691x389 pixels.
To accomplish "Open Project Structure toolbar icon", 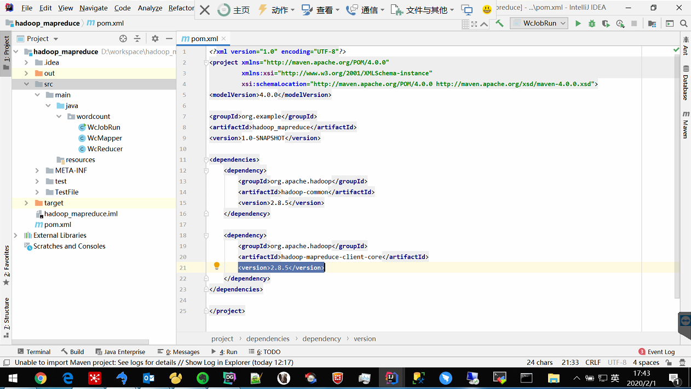I will (x=652, y=24).
